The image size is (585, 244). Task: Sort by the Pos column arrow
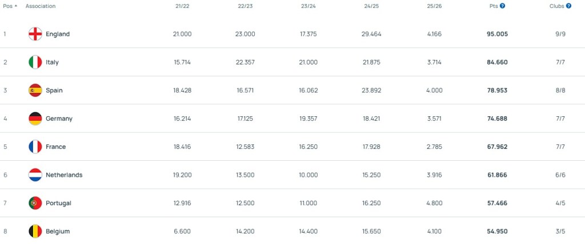(x=15, y=6)
